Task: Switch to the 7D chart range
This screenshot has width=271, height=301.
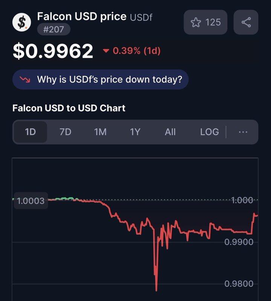Action: (x=65, y=132)
